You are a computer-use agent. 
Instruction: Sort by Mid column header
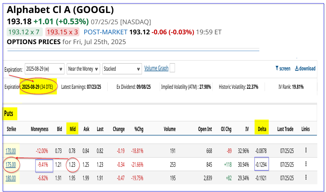pos(72,129)
